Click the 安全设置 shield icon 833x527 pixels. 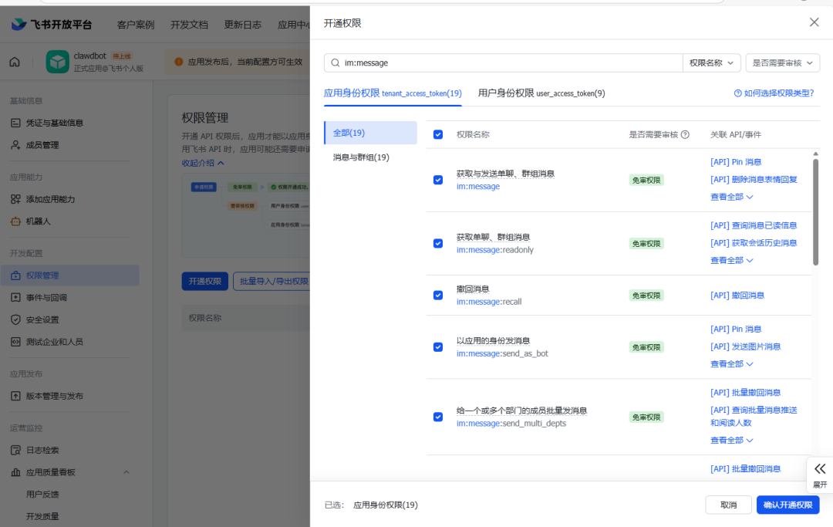(x=15, y=319)
